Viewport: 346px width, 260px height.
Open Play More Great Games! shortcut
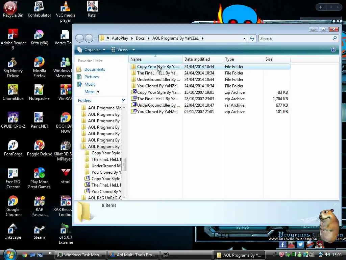[x=39, y=178]
